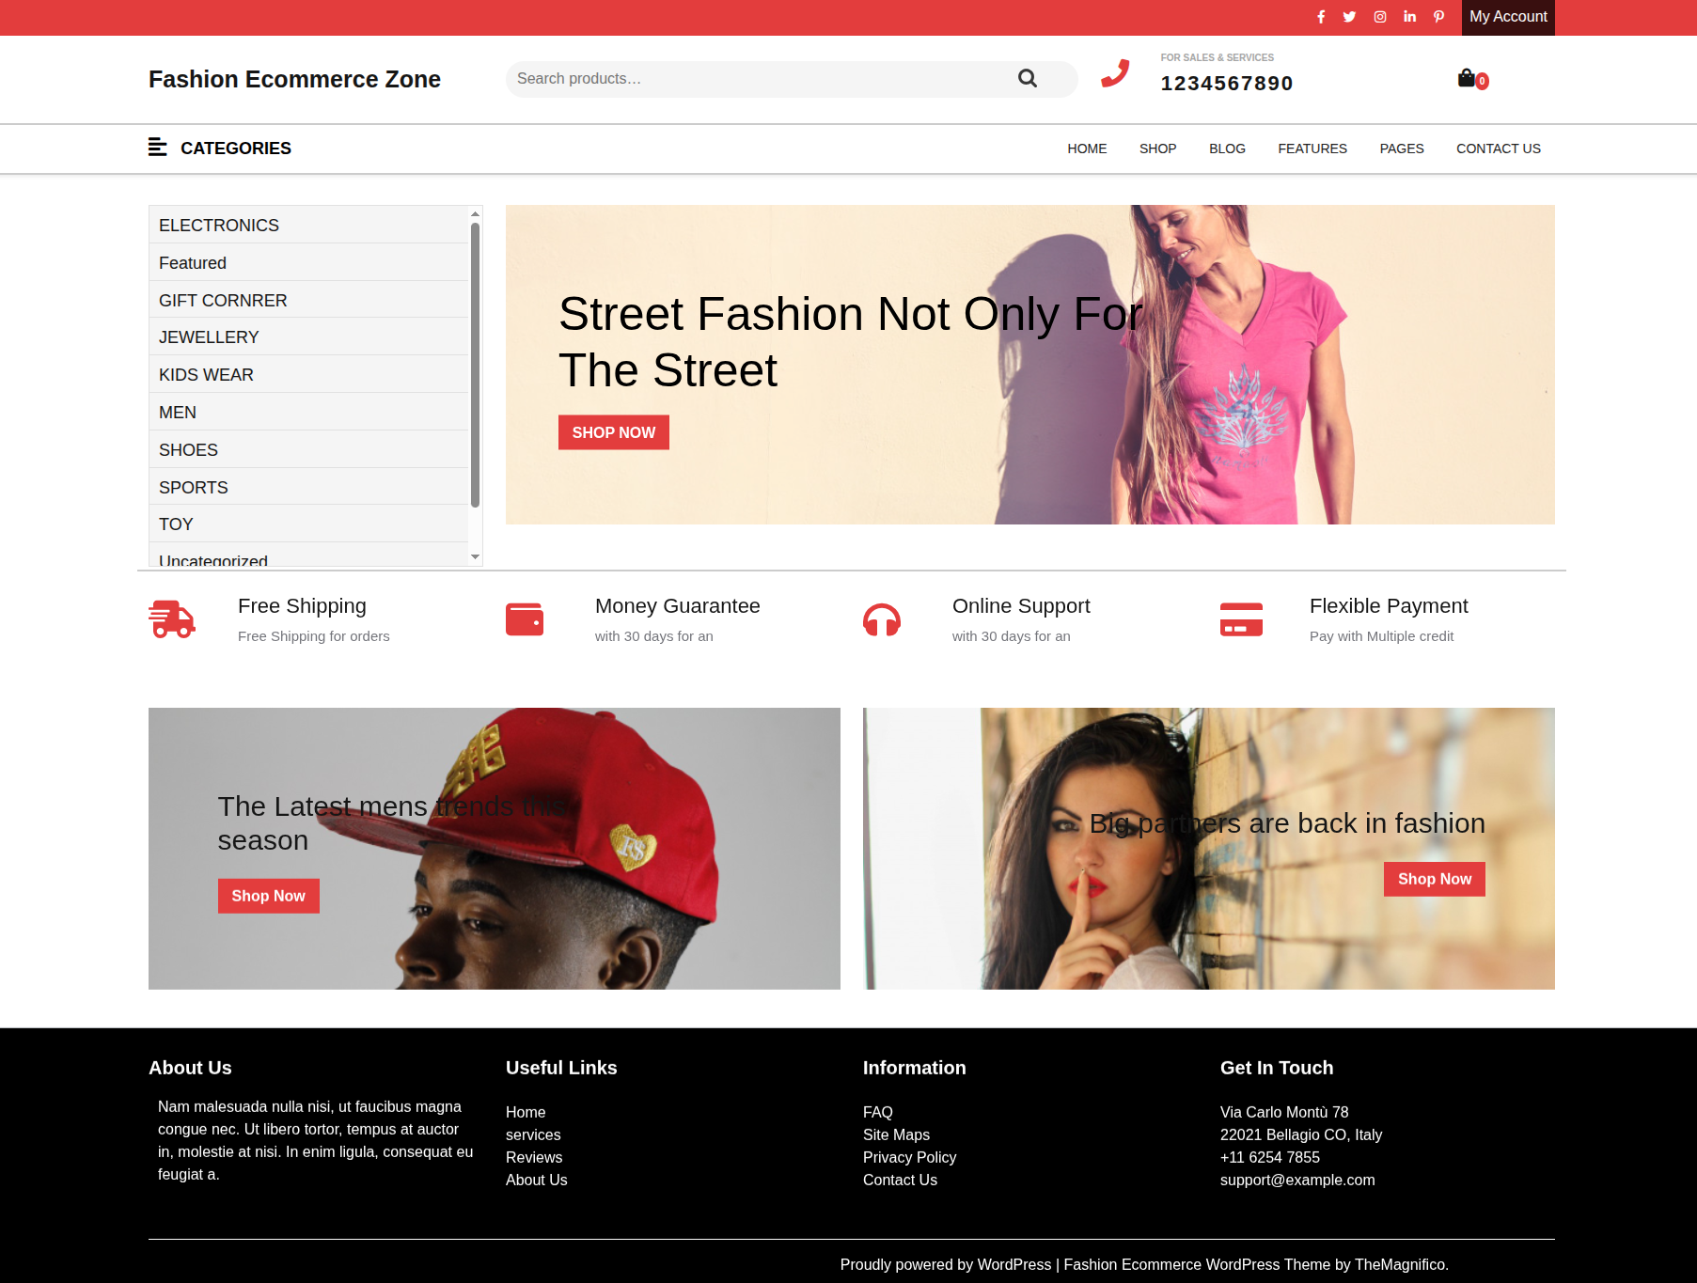Type in the Search products field

click(x=762, y=79)
